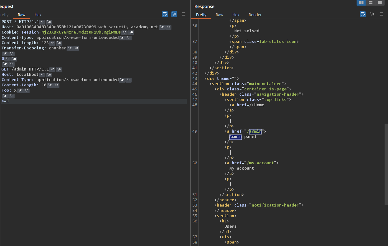This screenshot has width=388, height=246.
Task: Click div class container is-page line
Action: (x=253, y=89)
